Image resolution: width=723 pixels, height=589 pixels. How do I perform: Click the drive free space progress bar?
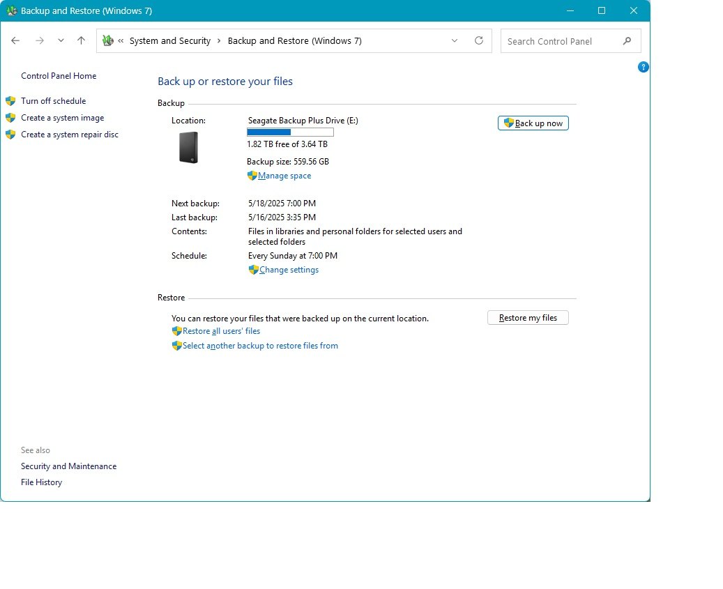289,132
